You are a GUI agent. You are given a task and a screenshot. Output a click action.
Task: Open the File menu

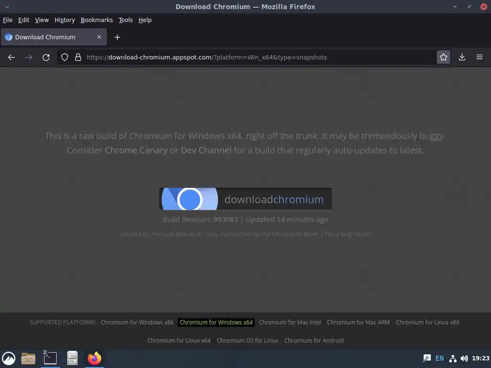pos(8,20)
